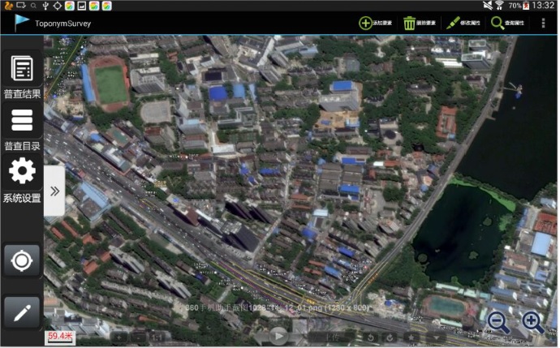Open the three-dot overflow menu
Screen dimensions: 560x348
[x=543, y=24]
